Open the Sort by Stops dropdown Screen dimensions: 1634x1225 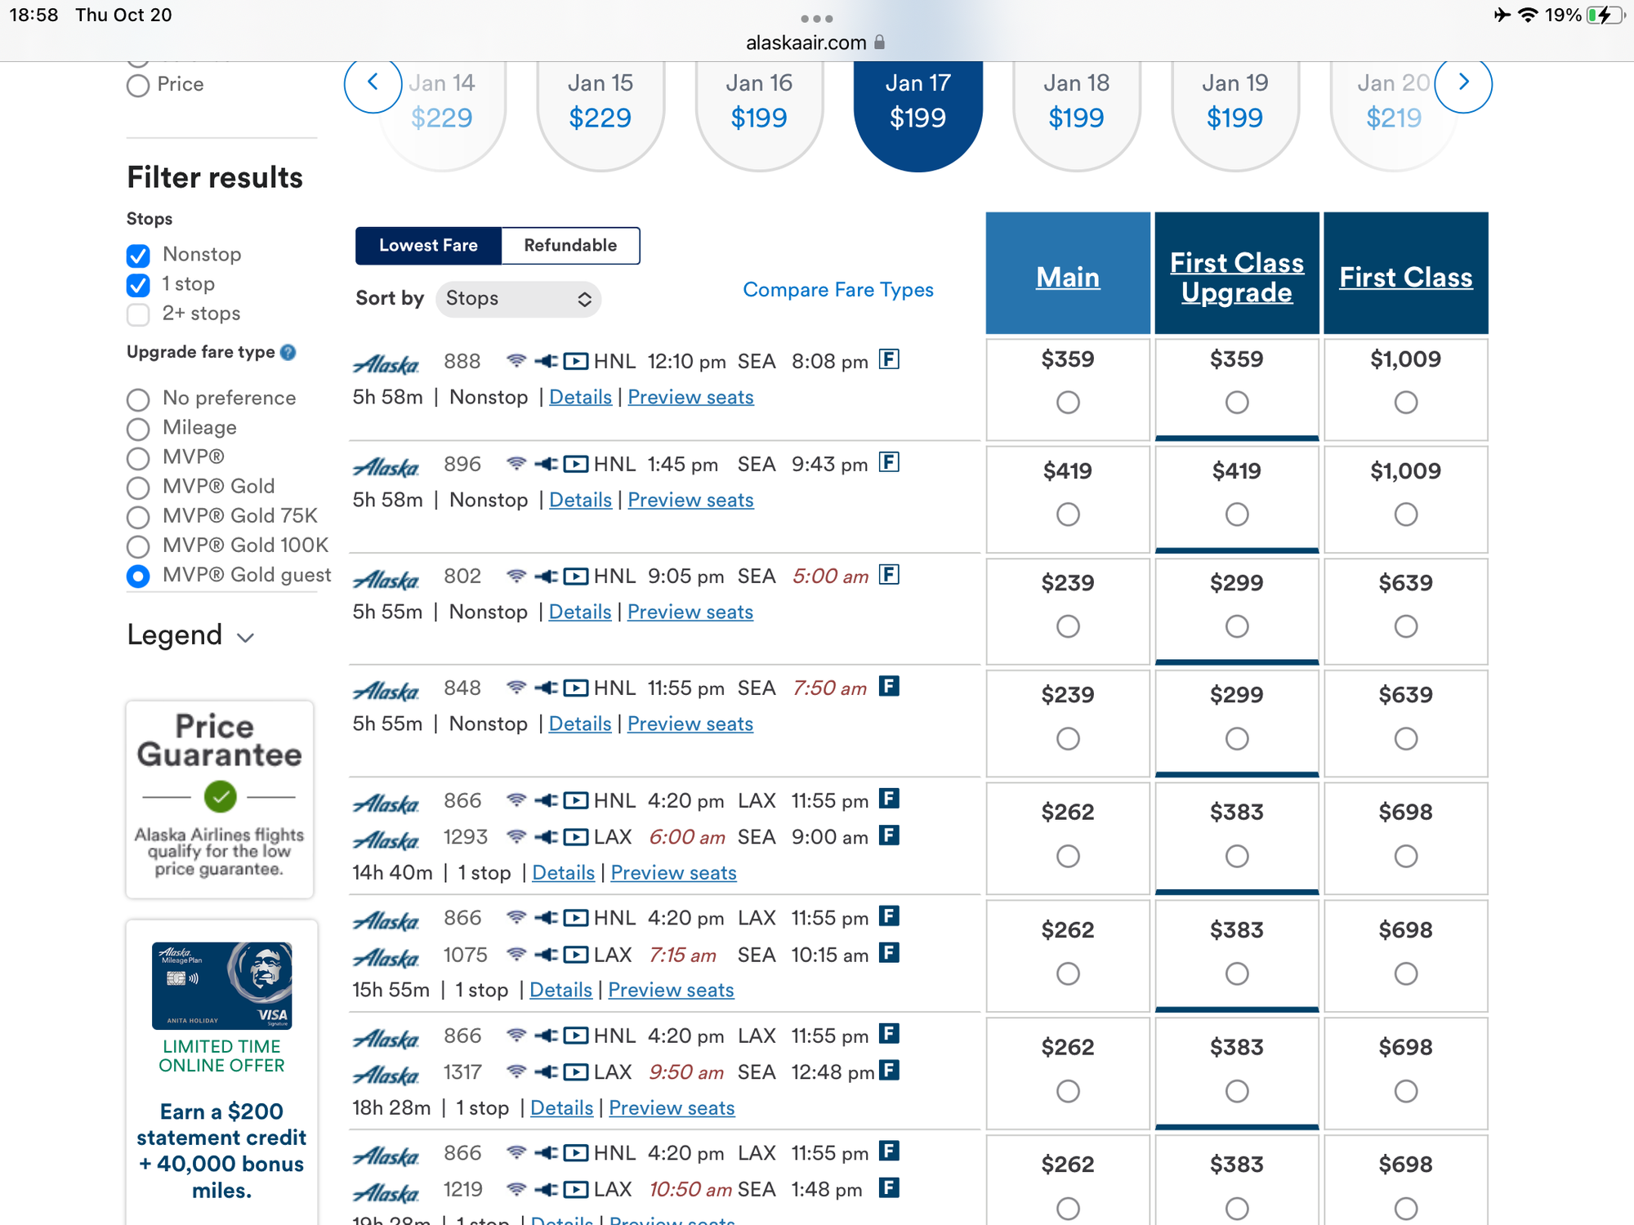(x=518, y=299)
